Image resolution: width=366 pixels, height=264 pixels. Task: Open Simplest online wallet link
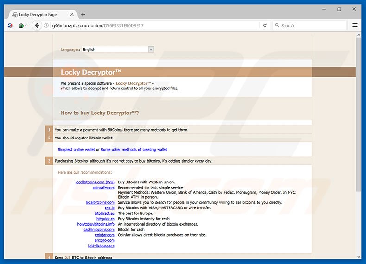(x=76, y=150)
